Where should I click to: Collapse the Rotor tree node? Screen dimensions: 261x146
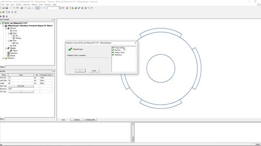pyautogui.click(x=9, y=41)
